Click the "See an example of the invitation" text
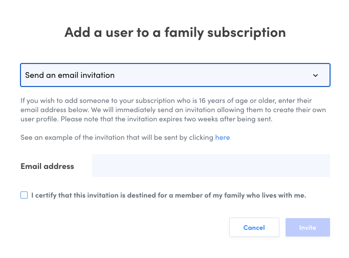 click(x=117, y=138)
